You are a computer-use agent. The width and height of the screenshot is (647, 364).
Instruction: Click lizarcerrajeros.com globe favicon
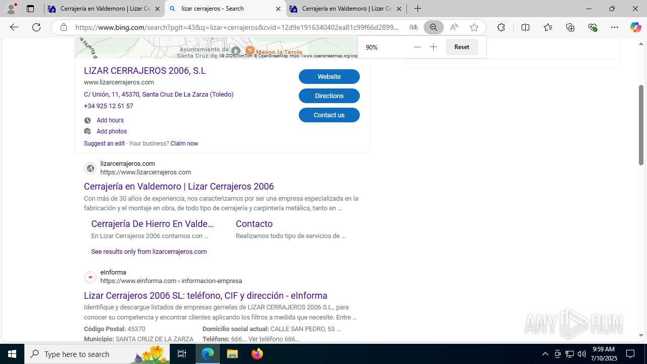pyautogui.click(x=90, y=168)
